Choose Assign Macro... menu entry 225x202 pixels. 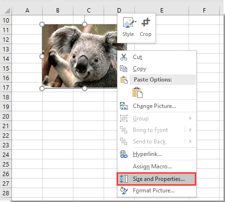pos(157,166)
